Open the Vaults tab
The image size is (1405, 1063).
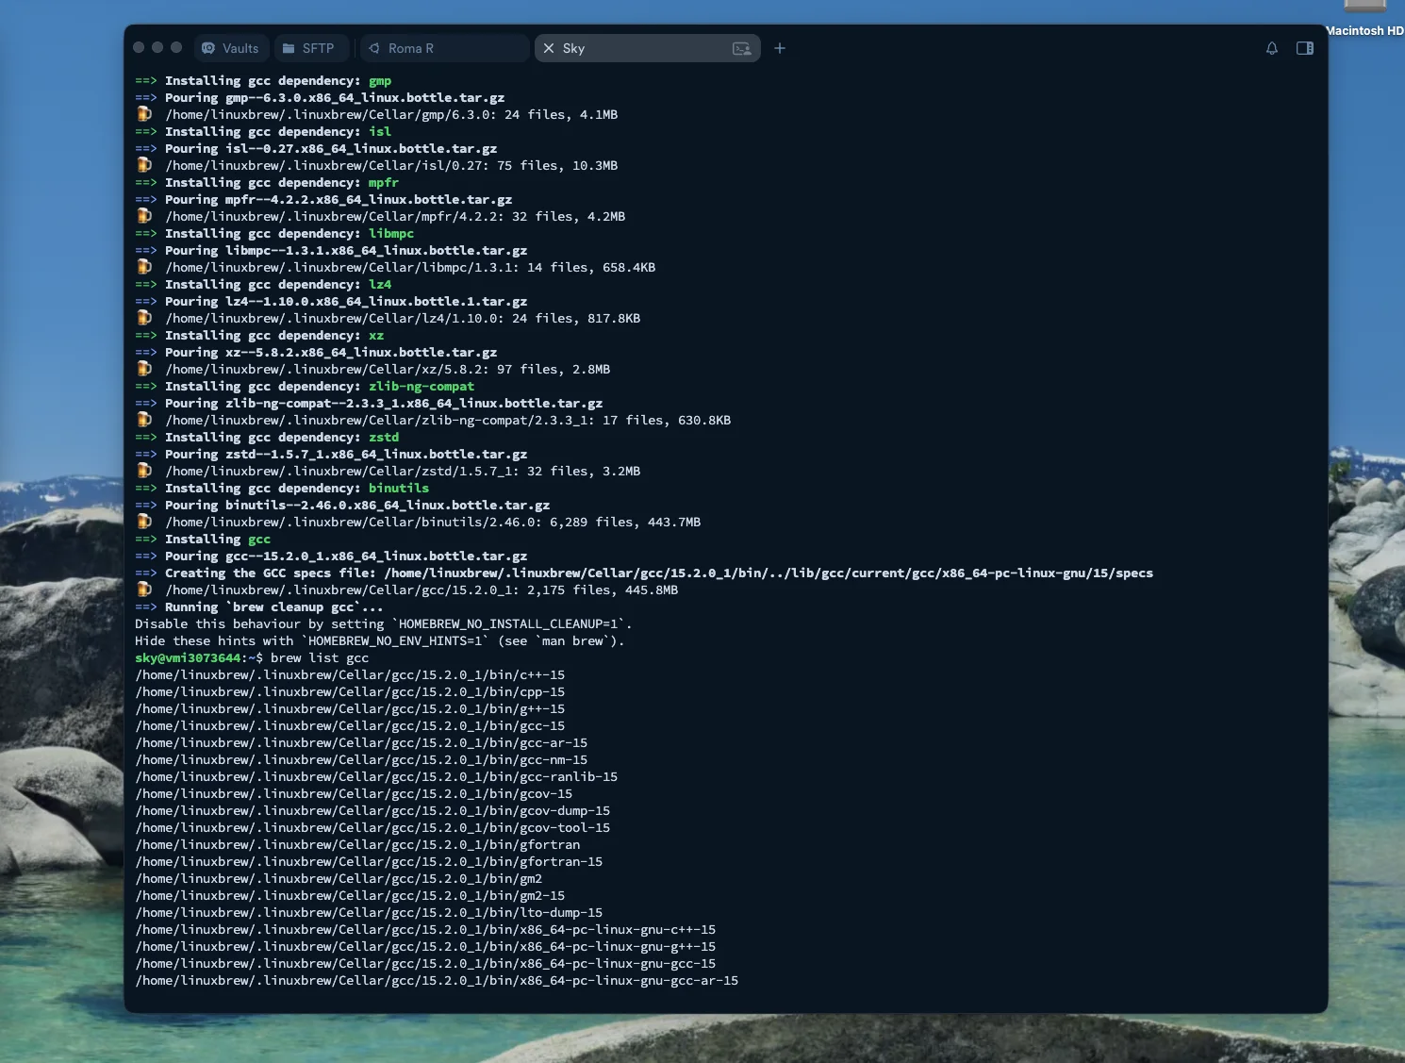coord(231,48)
